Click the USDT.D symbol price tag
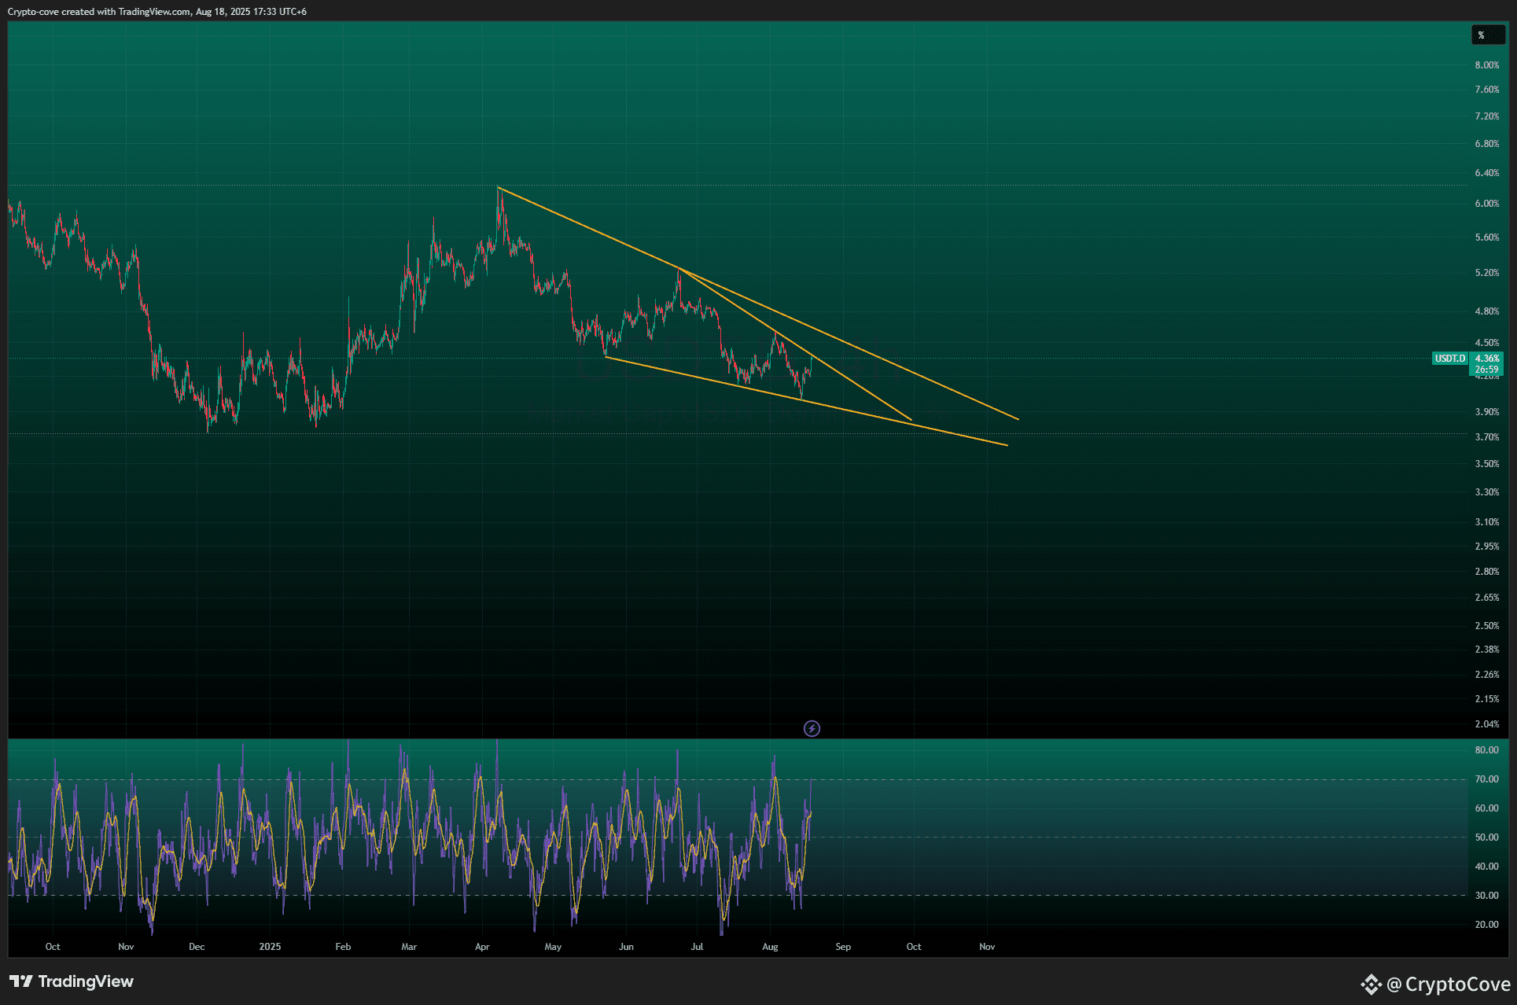1517x1005 pixels. [x=1449, y=359]
